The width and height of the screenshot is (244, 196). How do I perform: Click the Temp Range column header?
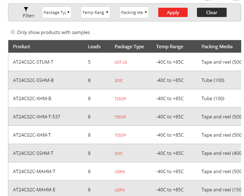coord(170,47)
